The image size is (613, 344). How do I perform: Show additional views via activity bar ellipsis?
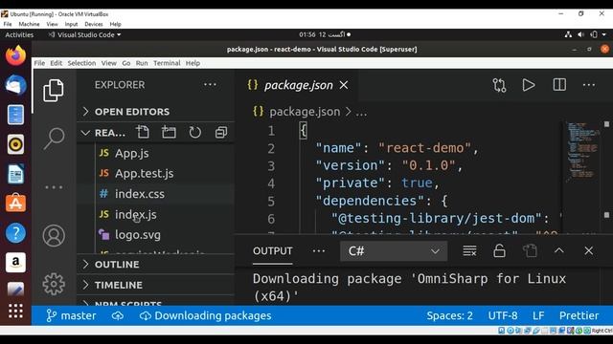pyautogui.click(x=54, y=187)
